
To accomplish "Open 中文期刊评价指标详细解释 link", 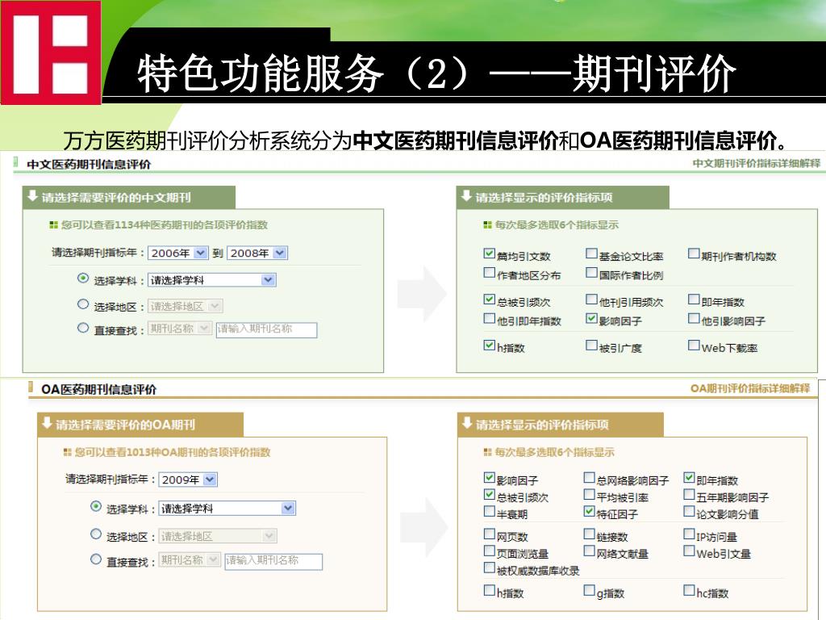I will coord(757,163).
